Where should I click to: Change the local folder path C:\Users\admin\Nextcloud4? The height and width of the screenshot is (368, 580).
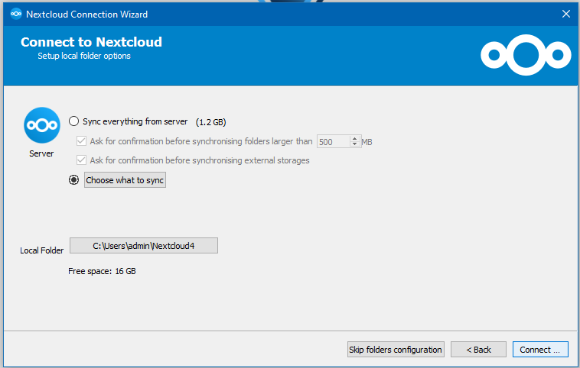click(x=144, y=245)
